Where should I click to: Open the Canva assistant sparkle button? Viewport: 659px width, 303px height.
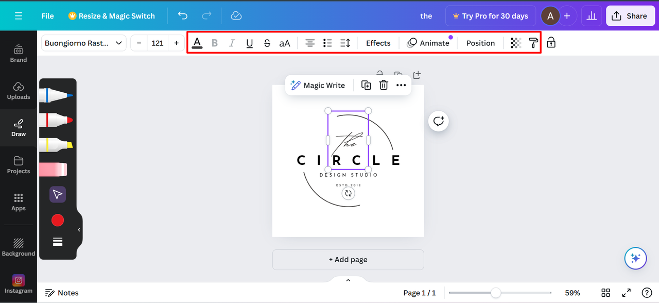tap(635, 258)
